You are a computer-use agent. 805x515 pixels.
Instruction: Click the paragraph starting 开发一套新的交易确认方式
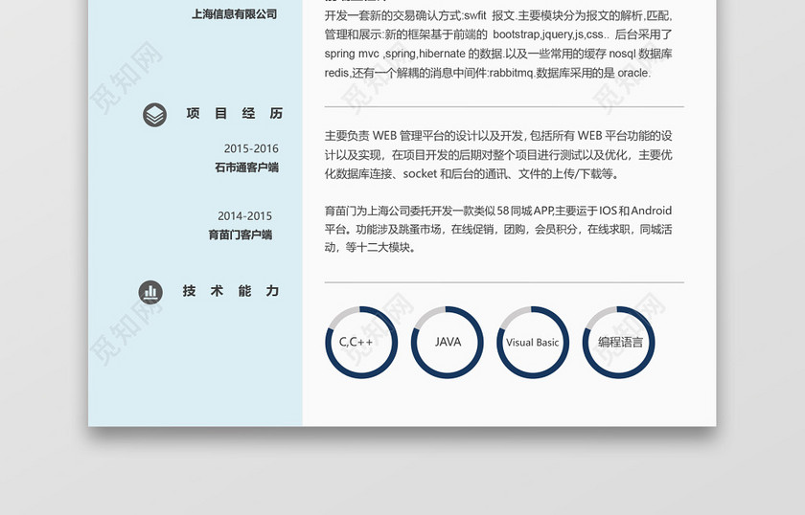click(x=498, y=44)
